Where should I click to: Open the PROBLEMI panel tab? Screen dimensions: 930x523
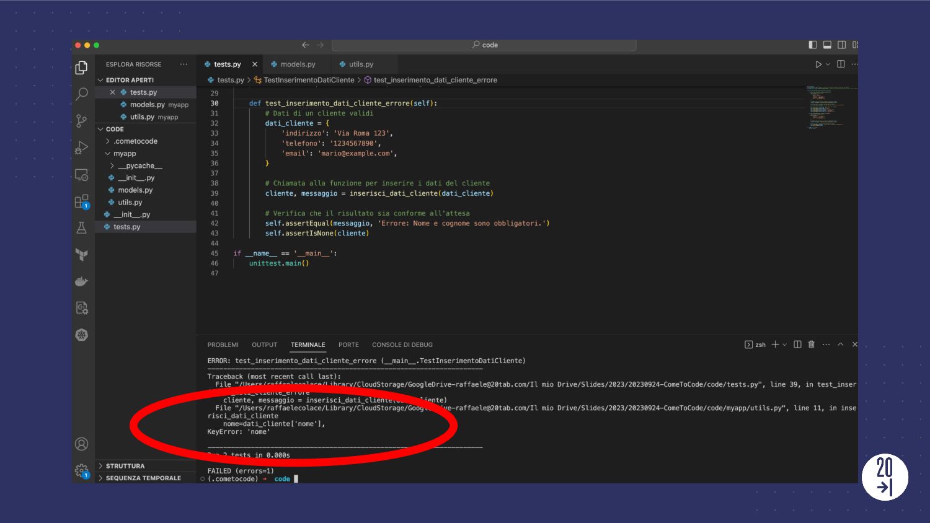223,345
